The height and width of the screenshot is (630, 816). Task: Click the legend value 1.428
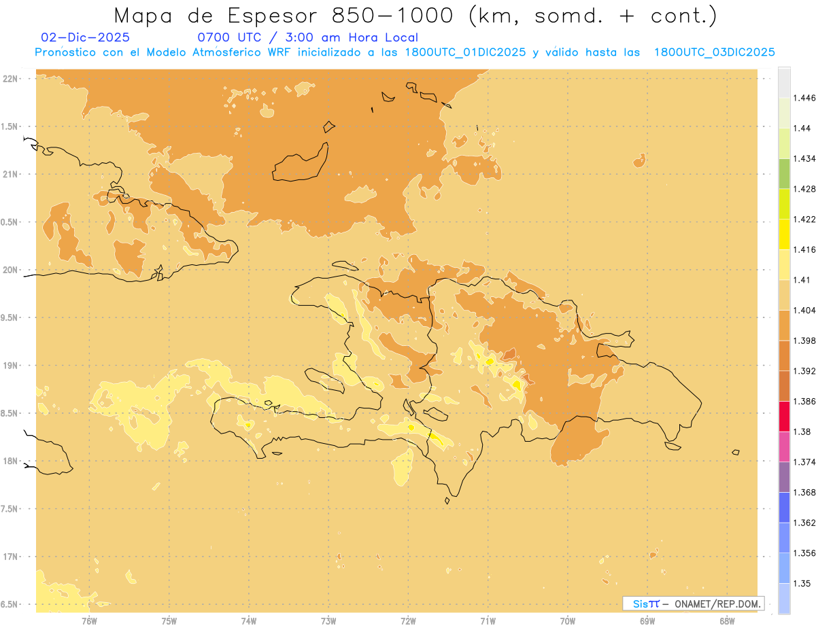tap(804, 189)
